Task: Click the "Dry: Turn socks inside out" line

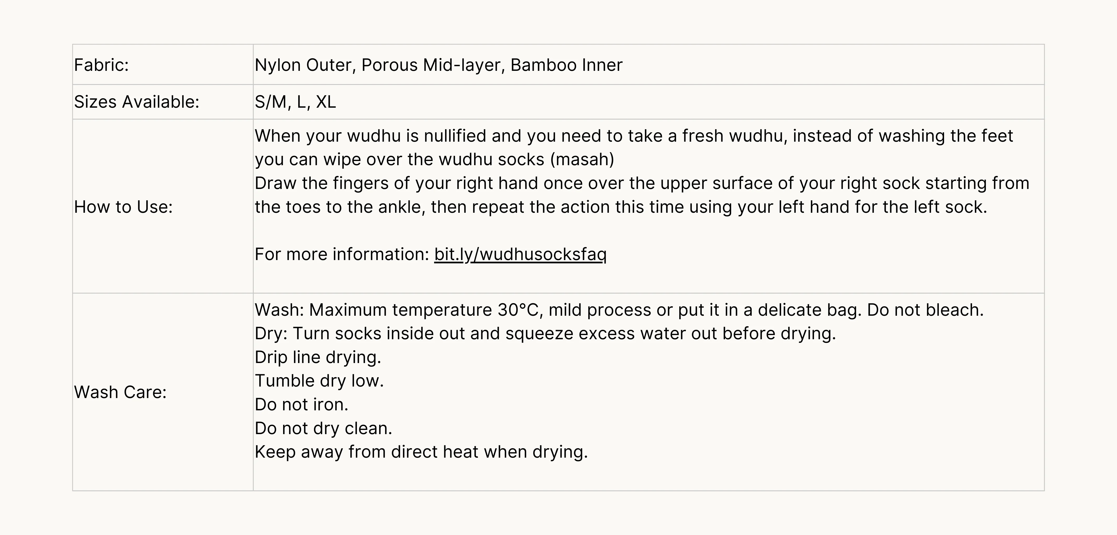Action: pyautogui.click(x=545, y=333)
